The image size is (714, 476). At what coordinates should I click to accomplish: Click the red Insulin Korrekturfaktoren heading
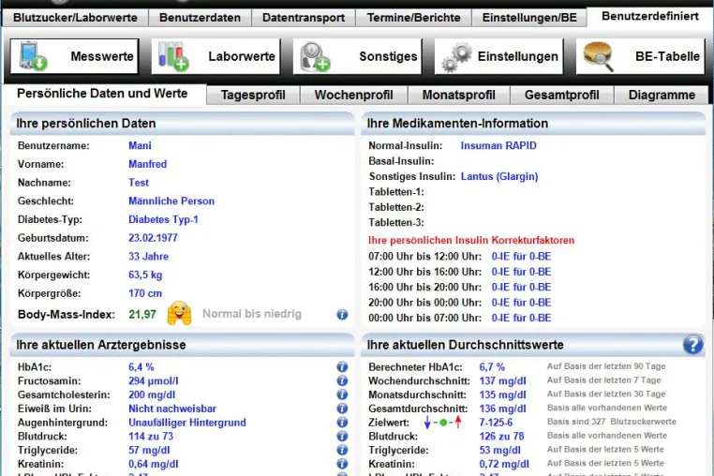point(471,240)
